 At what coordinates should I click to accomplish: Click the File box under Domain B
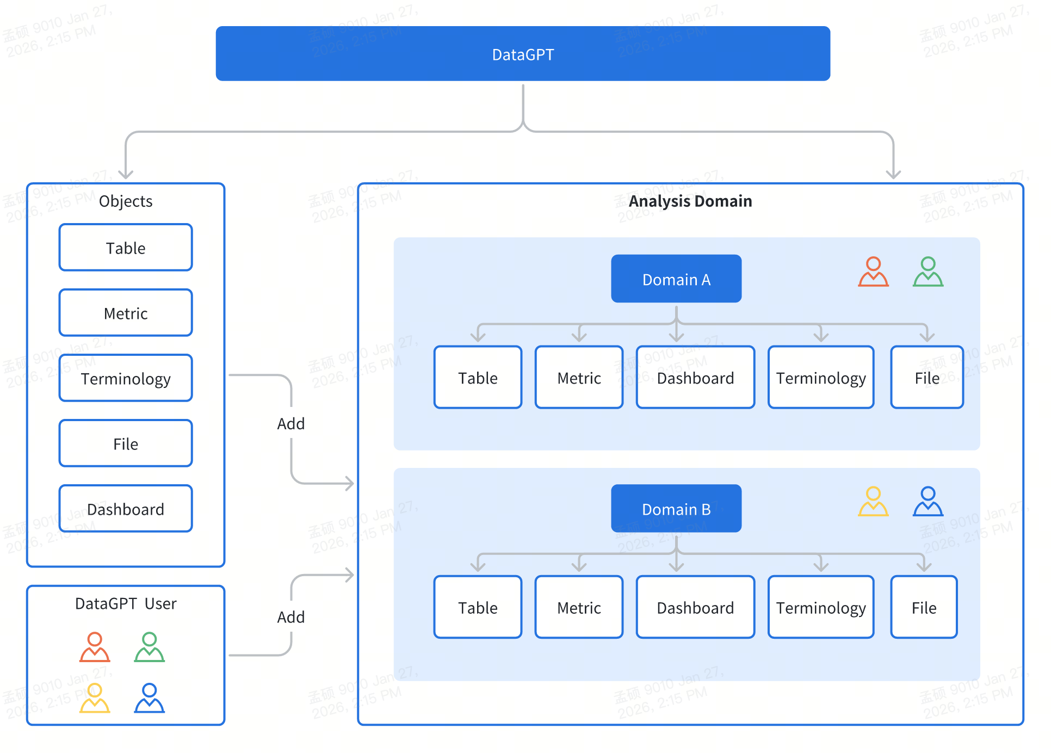[924, 607]
